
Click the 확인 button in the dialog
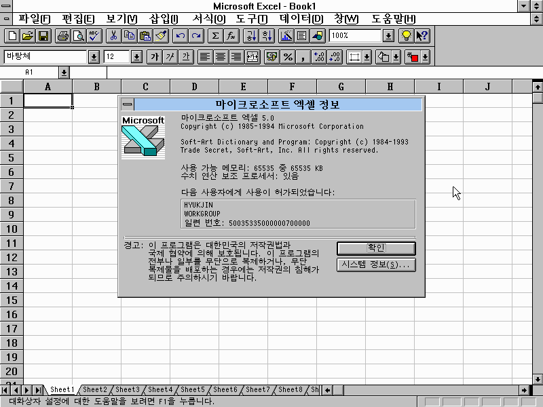(x=376, y=248)
